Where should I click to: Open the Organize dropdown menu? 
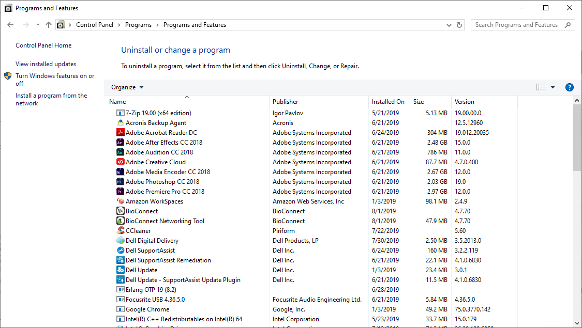tap(127, 87)
